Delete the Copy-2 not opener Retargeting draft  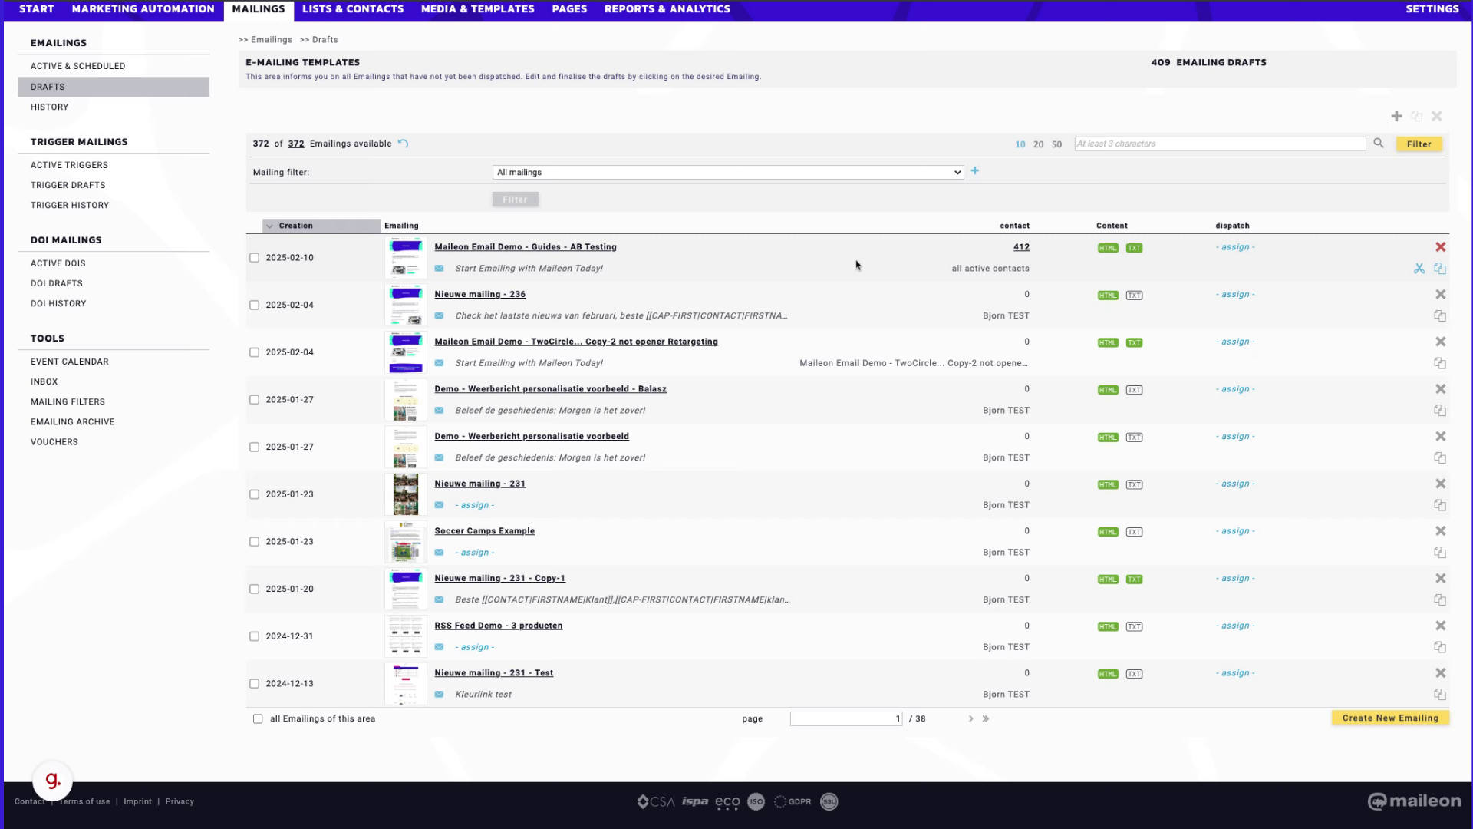(1441, 342)
